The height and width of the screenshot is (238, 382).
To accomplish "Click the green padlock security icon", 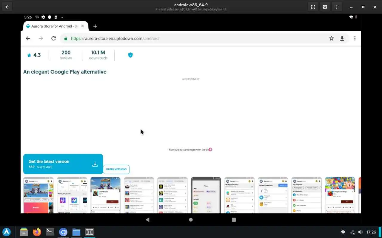I will (x=66, y=38).
